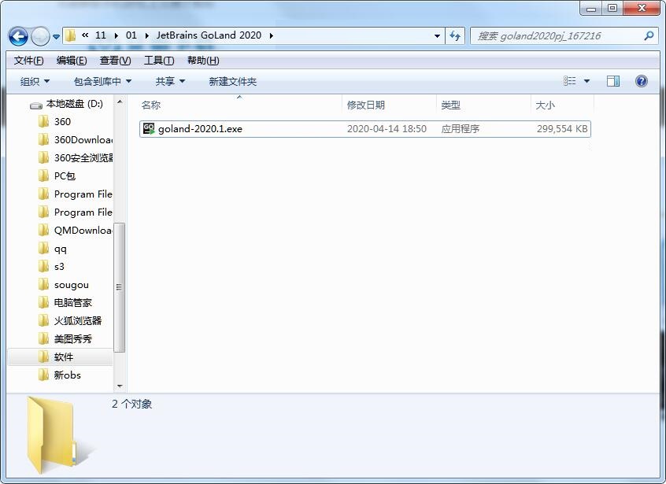The height and width of the screenshot is (484, 666).
Task: Click the change view icon
Action: [570, 80]
